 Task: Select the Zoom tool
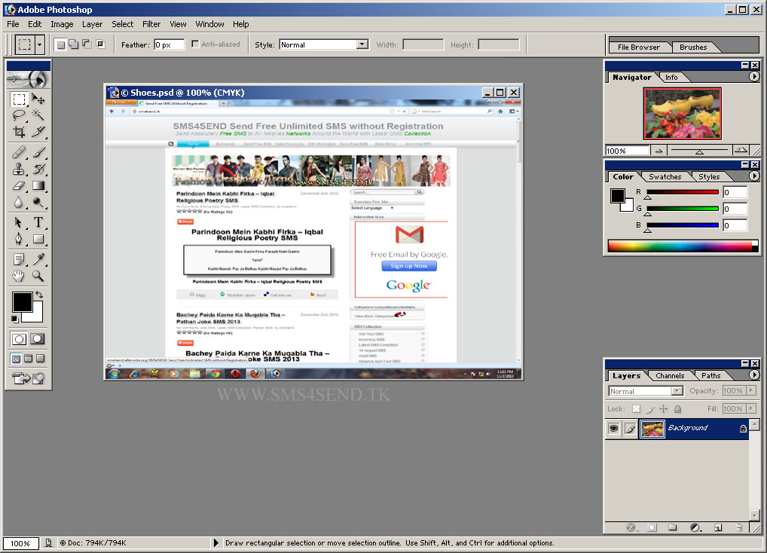pos(38,276)
